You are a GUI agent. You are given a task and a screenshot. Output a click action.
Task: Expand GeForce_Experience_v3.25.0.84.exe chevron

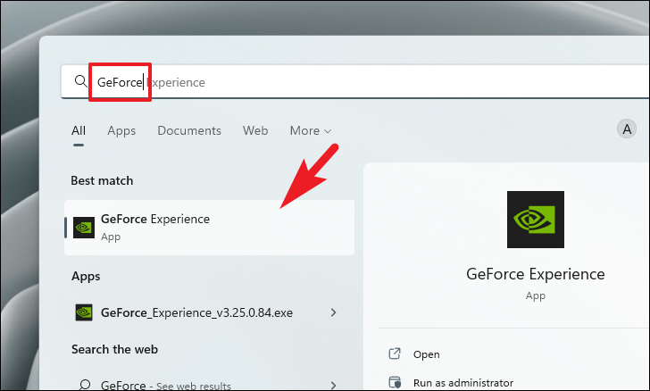pos(333,312)
